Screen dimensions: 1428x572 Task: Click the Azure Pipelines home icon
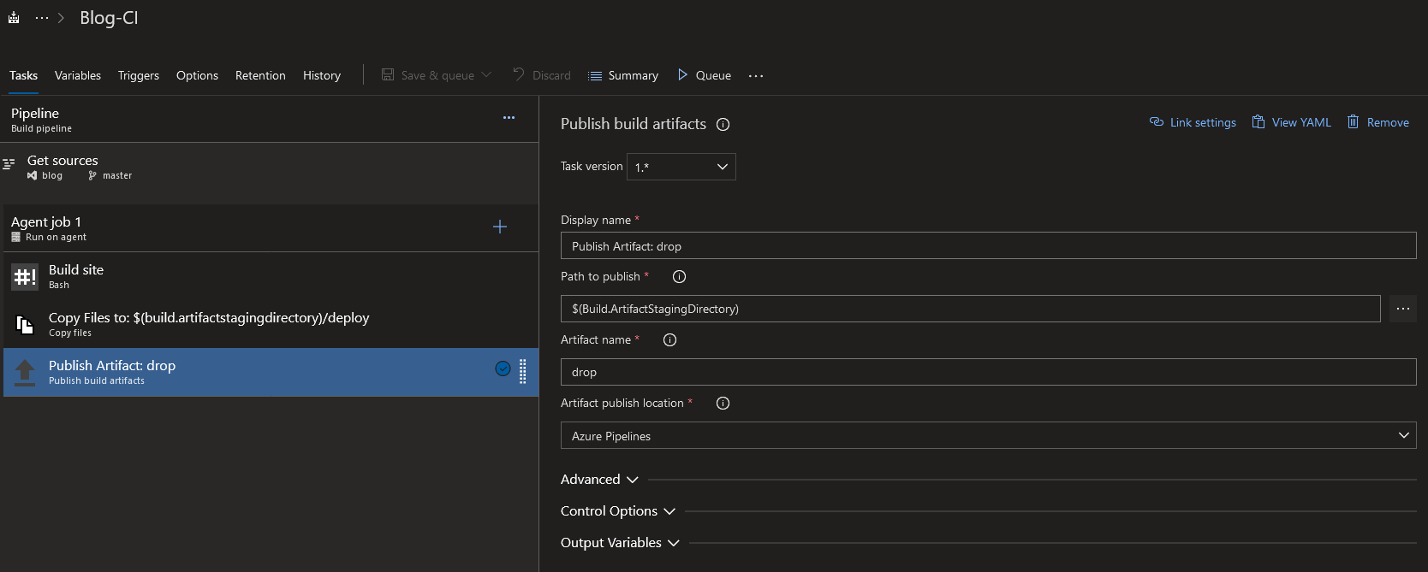click(x=14, y=18)
